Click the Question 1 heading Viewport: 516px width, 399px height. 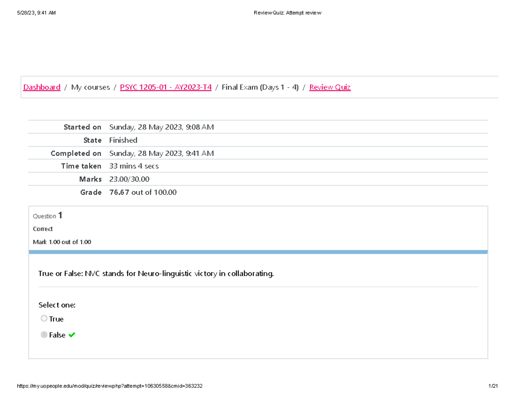[48, 216]
